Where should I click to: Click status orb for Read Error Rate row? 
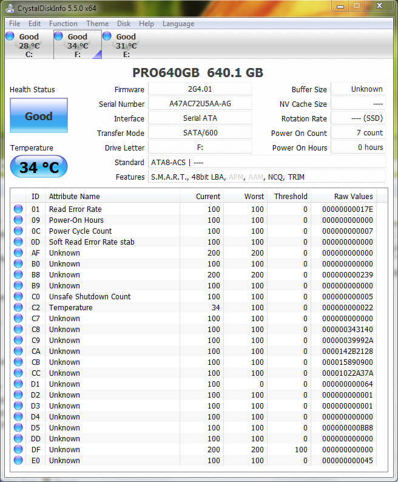coord(18,209)
